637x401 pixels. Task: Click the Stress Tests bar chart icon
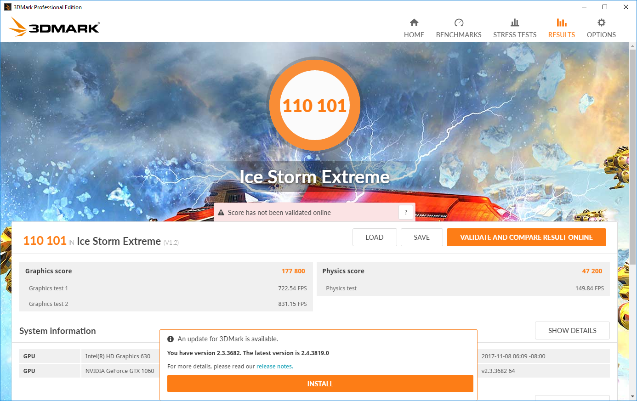pos(515,23)
